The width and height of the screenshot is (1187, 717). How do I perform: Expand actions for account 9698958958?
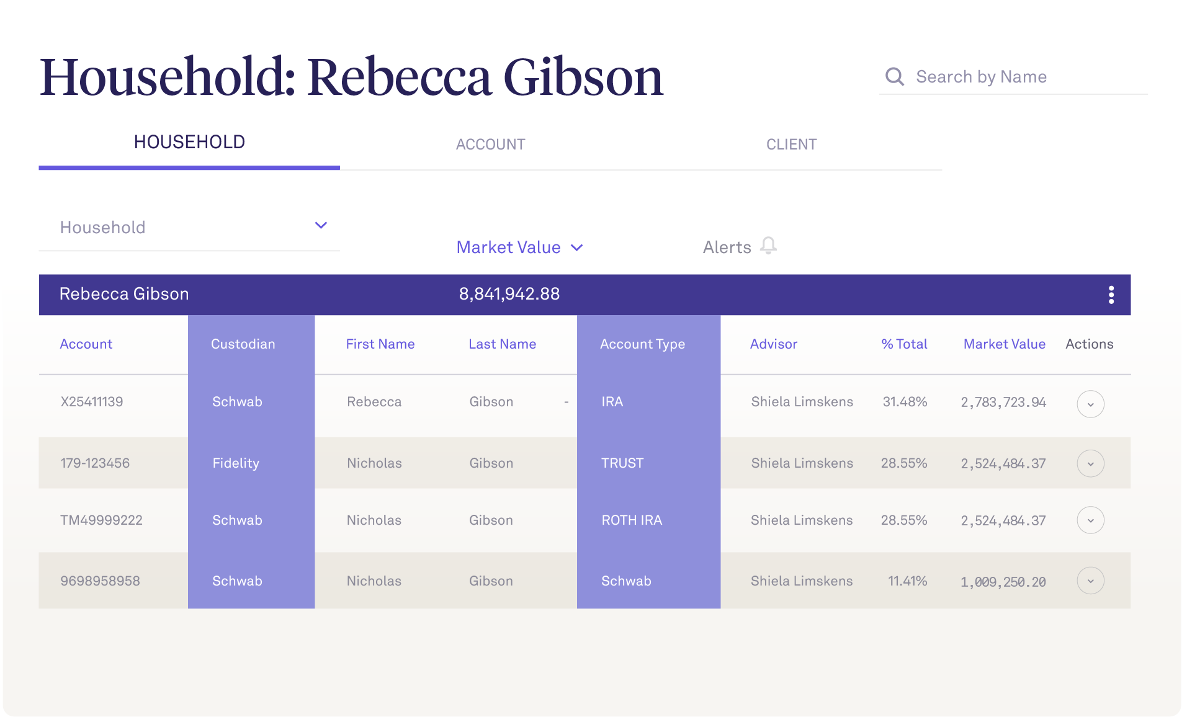click(1090, 581)
